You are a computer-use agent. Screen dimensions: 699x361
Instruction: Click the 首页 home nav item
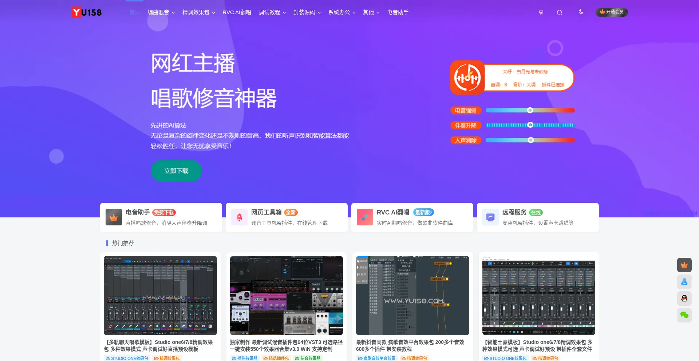click(135, 12)
